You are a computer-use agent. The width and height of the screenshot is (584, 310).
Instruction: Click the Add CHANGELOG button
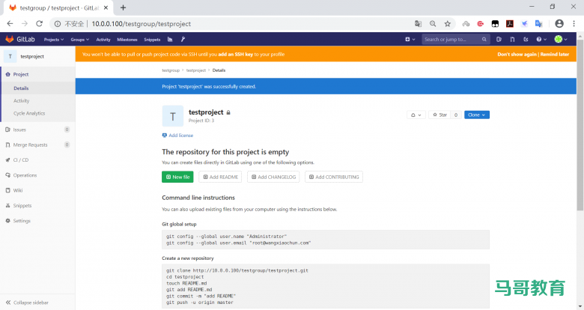pyautogui.click(x=273, y=177)
